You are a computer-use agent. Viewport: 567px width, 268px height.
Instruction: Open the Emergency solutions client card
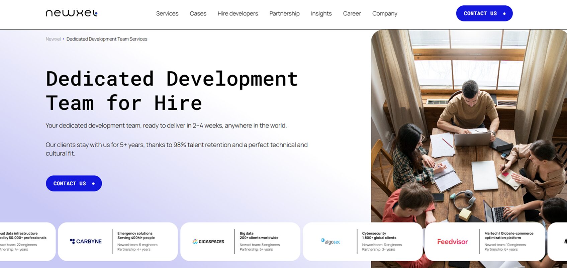tap(118, 242)
